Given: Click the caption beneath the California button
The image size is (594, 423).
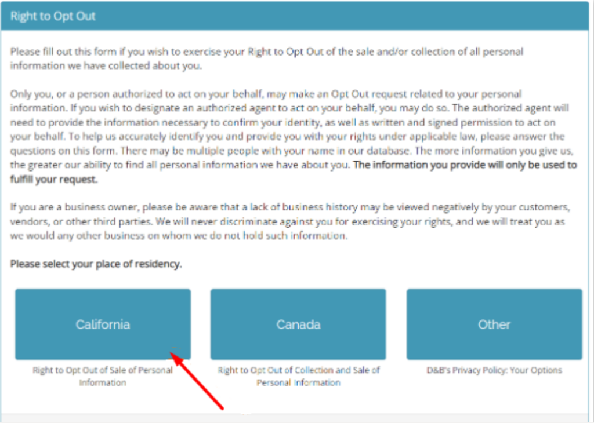Looking at the screenshot, I should (103, 376).
